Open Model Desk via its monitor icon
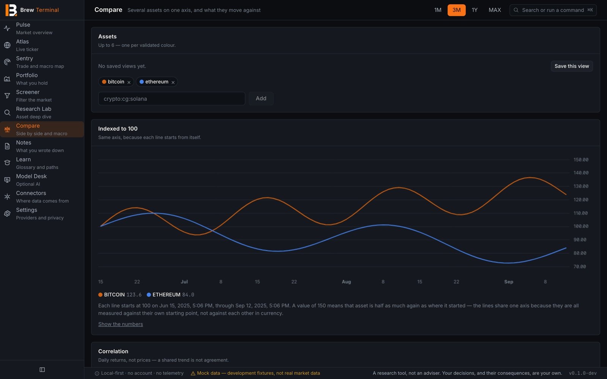607x379 pixels. point(7,180)
